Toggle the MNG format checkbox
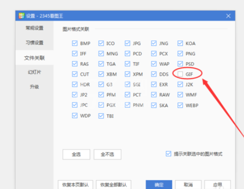 click(101, 54)
